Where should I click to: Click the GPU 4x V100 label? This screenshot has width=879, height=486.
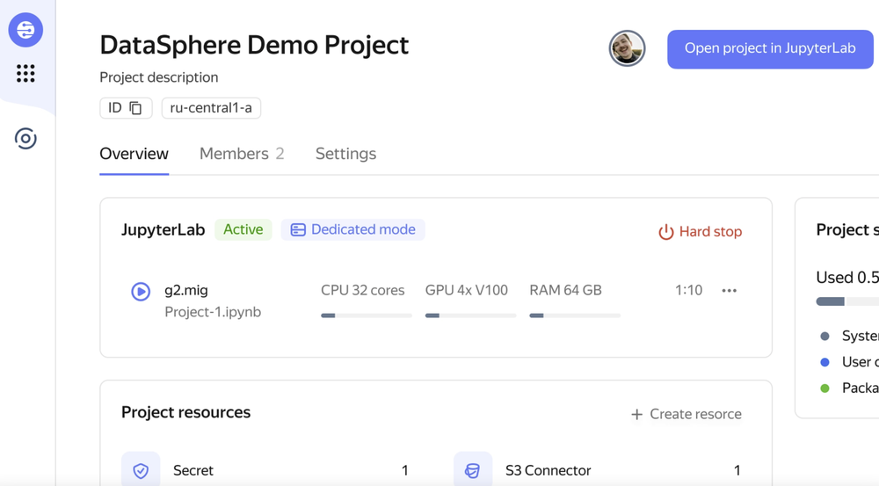click(x=467, y=290)
